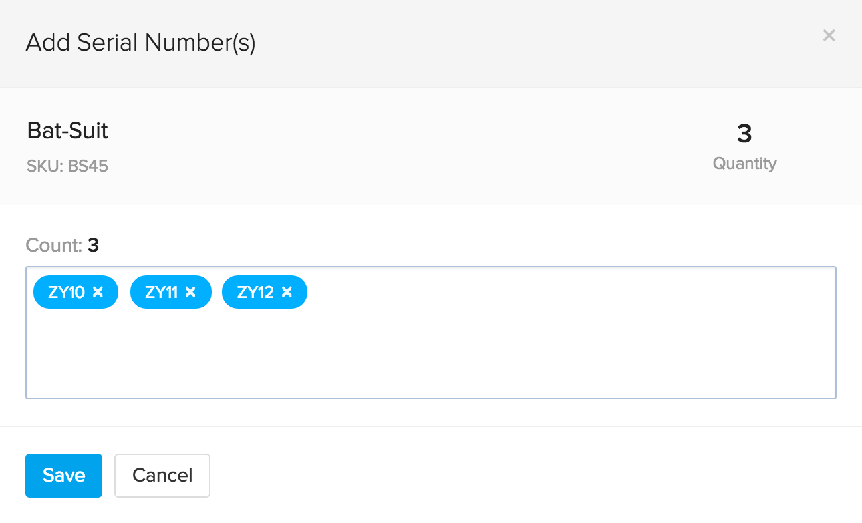Click the Add Serial Number(s) dialog title
The height and width of the screenshot is (523, 862).
point(140,43)
